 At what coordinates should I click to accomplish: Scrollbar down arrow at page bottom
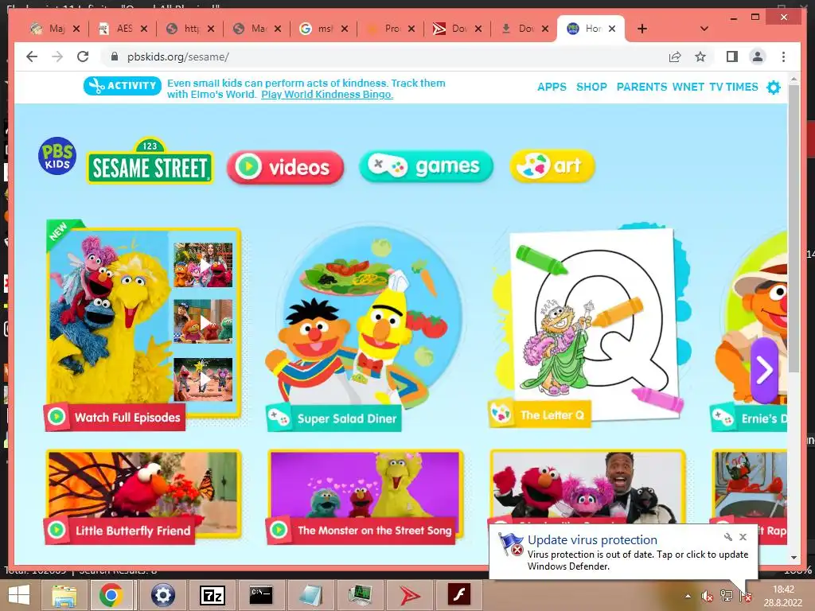click(x=794, y=558)
